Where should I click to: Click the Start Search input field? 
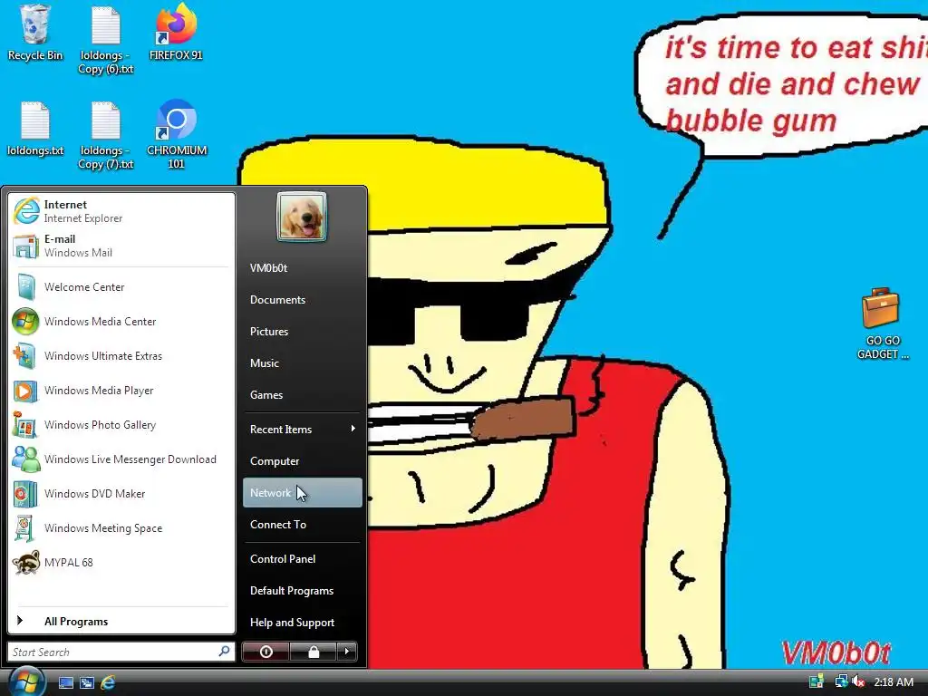pos(121,652)
